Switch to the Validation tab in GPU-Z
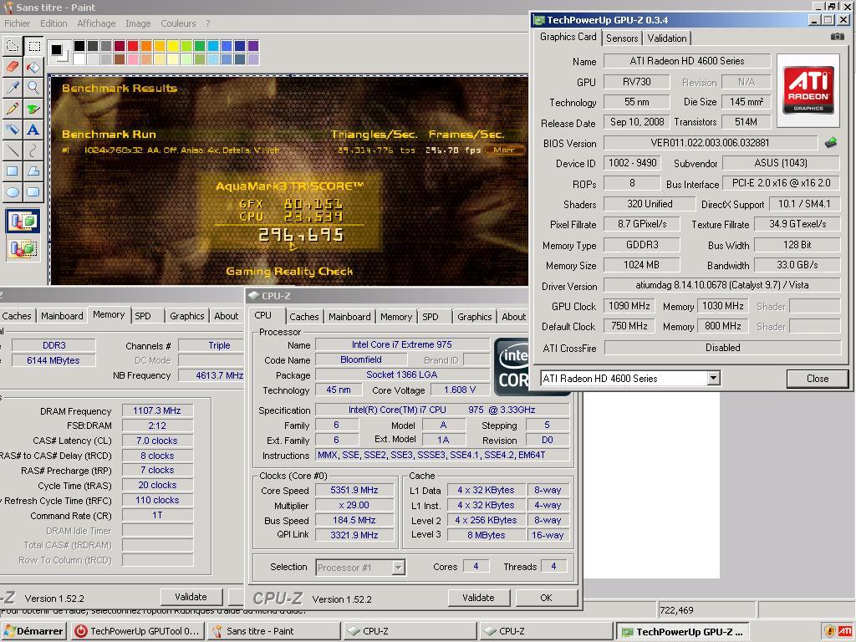This screenshot has width=856, height=642. point(666,38)
